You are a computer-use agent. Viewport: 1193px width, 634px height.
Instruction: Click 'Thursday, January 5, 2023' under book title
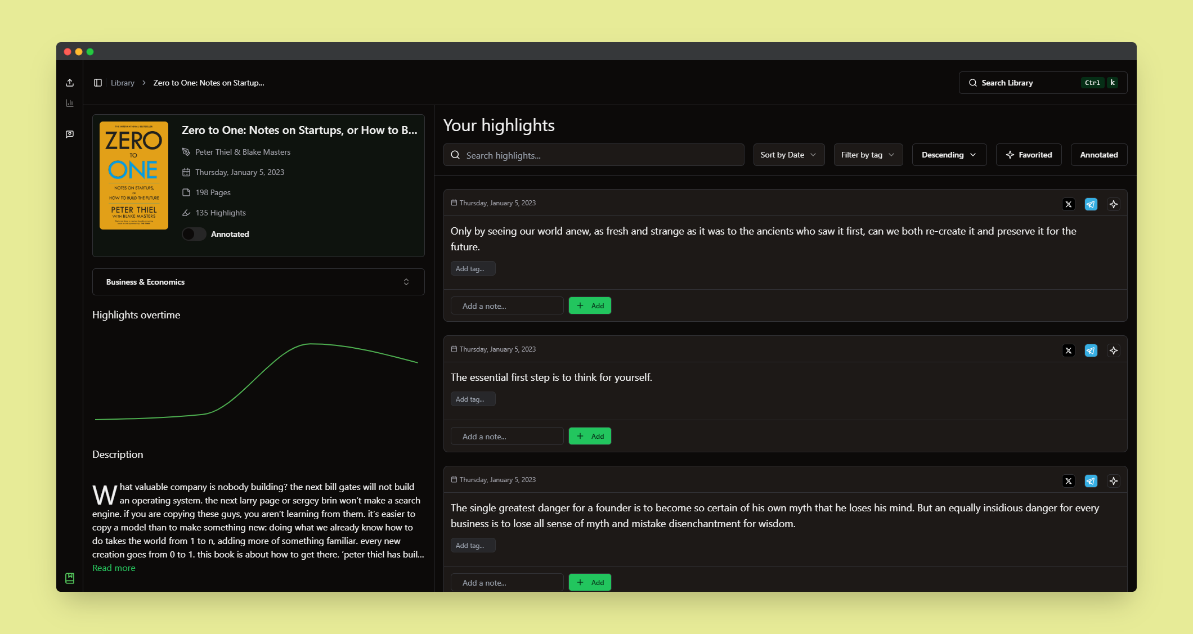click(240, 172)
